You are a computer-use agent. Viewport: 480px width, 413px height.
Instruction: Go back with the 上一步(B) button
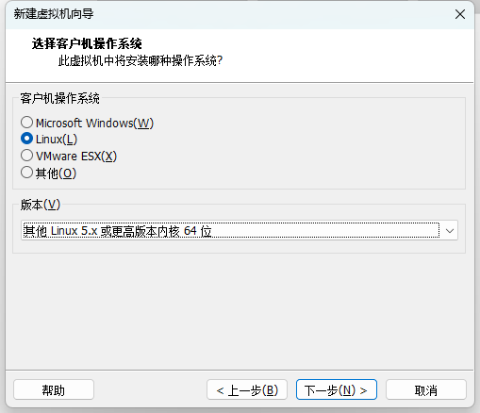coord(247,389)
